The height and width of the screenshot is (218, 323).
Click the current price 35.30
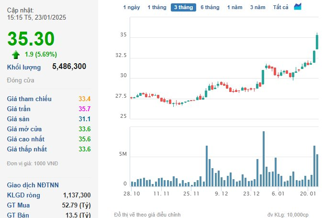[x=31, y=38]
